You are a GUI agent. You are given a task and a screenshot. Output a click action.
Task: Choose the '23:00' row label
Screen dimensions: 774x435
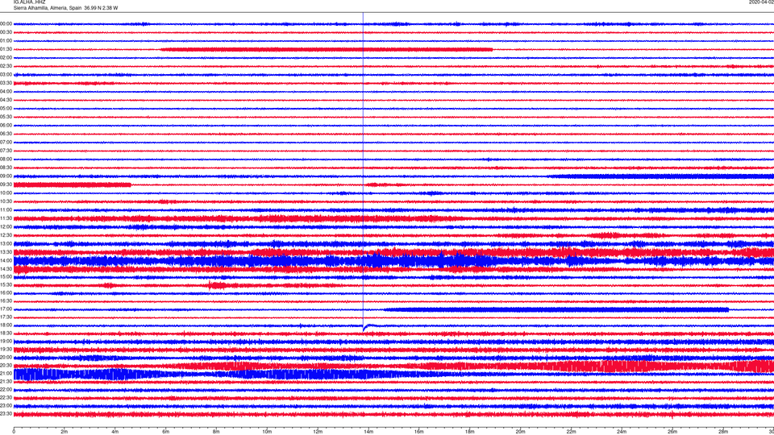tap(6, 406)
